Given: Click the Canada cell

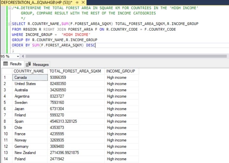Looking at the screenshot, I should click(30, 77).
